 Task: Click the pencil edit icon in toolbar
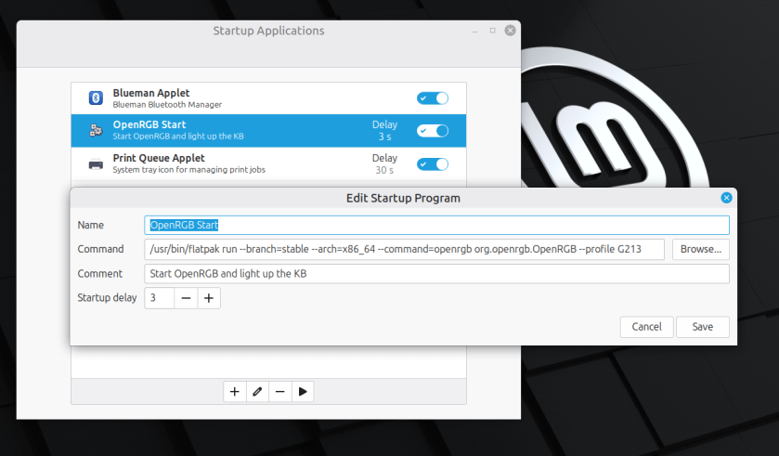pyautogui.click(x=257, y=392)
